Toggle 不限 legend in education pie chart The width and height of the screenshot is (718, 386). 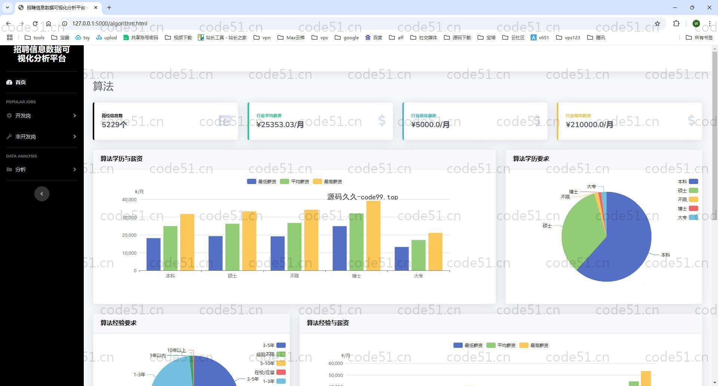688,199
